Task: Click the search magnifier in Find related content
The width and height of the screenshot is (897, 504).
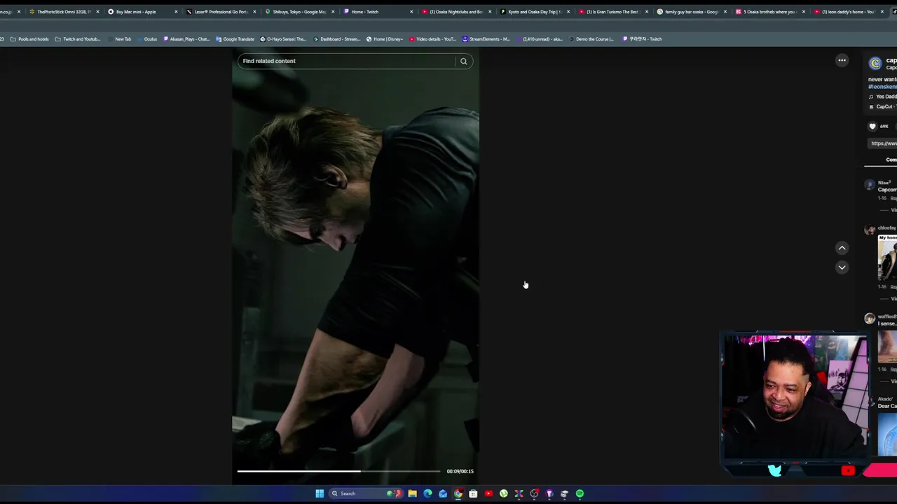Action: click(463, 61)
